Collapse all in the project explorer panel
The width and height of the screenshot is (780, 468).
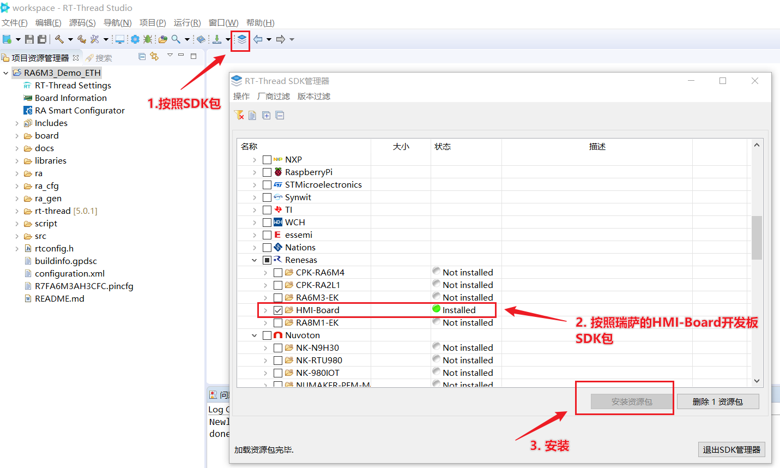(x=142, y=56)
